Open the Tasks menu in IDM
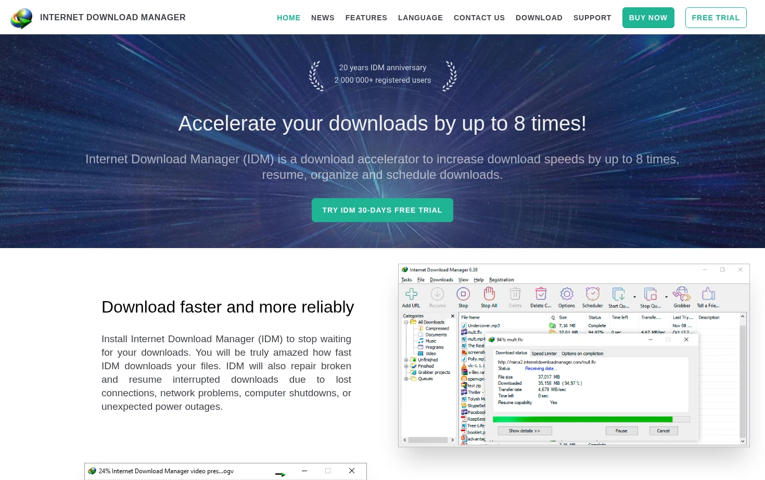765x480 pixels. click(406, 280)
